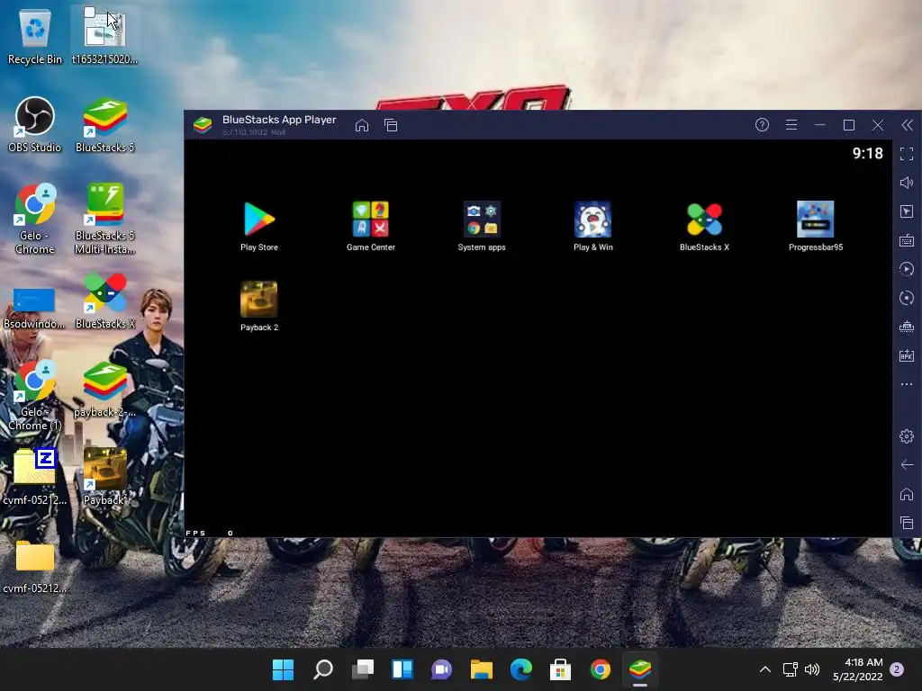Image resolution: width=922 pixels, height=691 pixels.
Task: Open Microsoft Store from taskbar
Action: coord(560,669)
